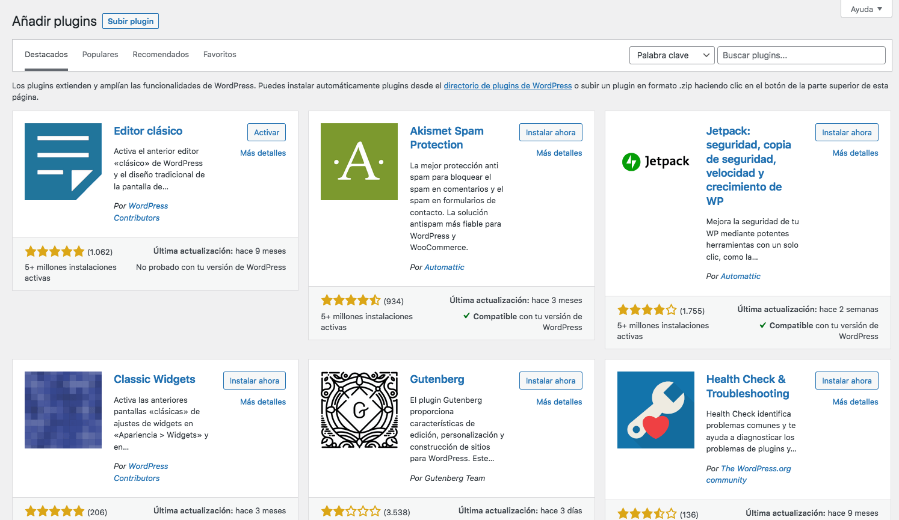Viewport: 899px width, 520px height.
Task: Activate the Editor clásico plugin
Action: 266,132
